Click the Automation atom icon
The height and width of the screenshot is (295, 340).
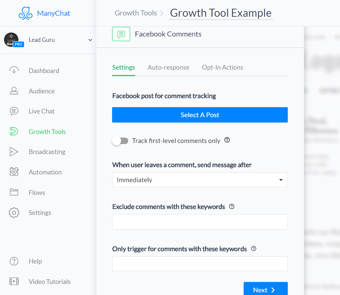[14, 172]
